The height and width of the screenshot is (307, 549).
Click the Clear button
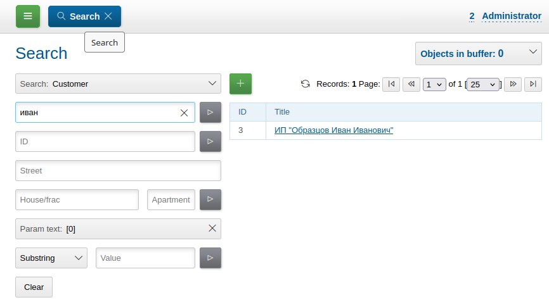pos(34,287)
